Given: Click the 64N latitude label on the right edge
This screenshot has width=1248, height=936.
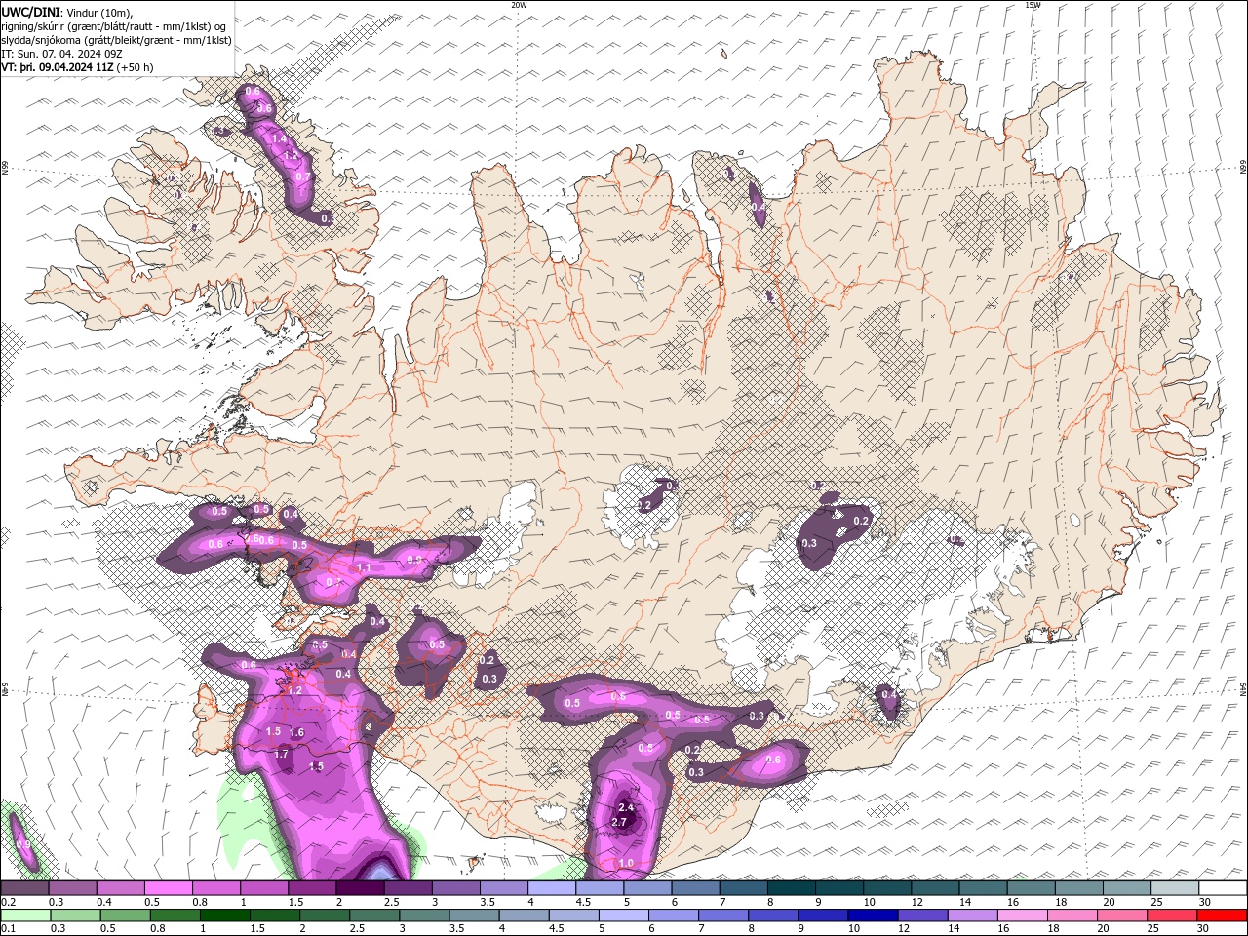Looking at the screenshot, I should [1243, 688].
